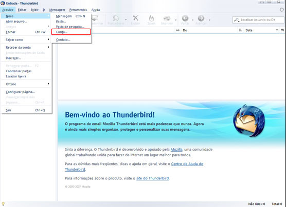This screenshot has height=207, width=286.
Task: Choose Pasta... in the Novo submenu
Action: pos(71,22)
